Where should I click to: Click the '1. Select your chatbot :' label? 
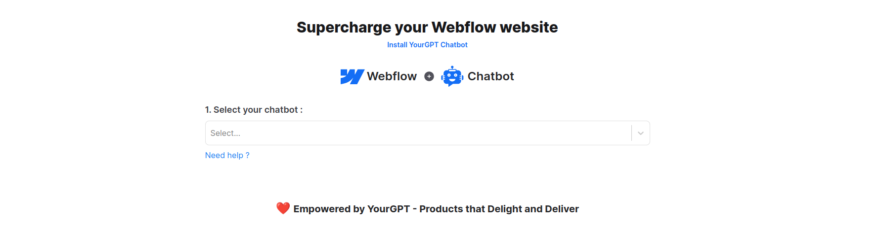point(254,110)
